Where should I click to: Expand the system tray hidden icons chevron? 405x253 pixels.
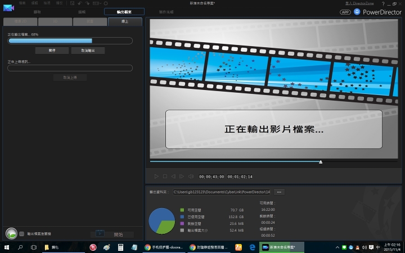tap(337, 247)
